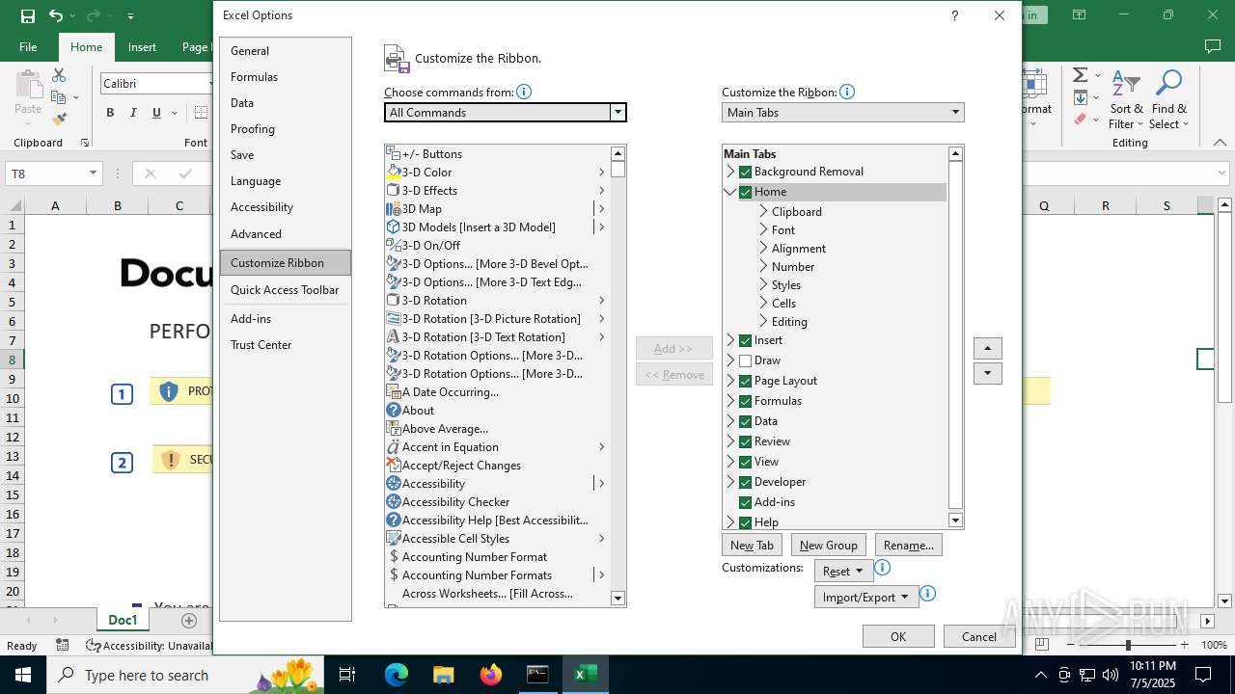Open Find & Select magnifier
This screenshot has width=1235, height=694.
point(1168,100)
